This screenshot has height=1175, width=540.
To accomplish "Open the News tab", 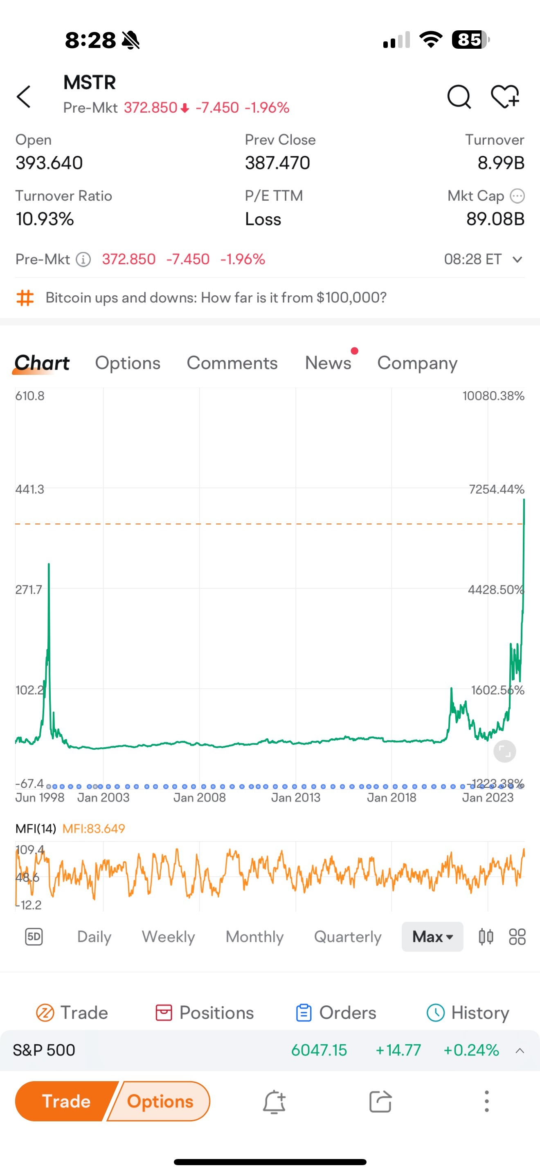I will tap(328, 363).
